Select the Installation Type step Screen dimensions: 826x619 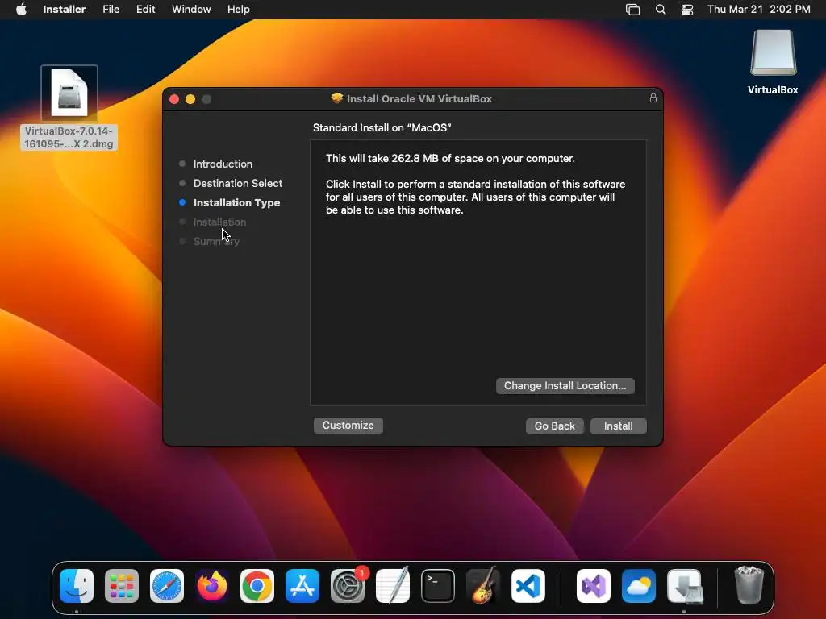[236, 202]
